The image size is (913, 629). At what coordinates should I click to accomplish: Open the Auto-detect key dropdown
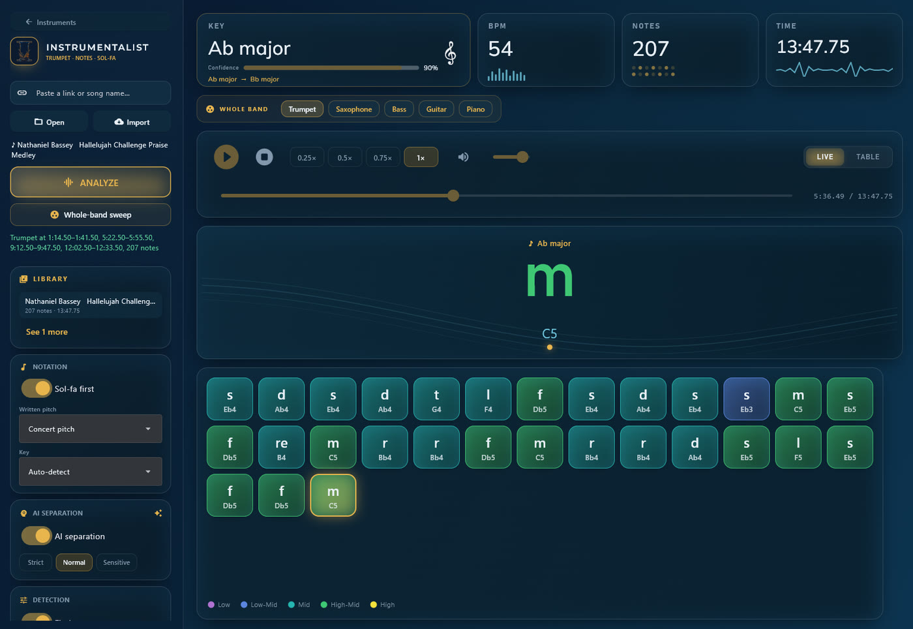[x=91, y=472]
